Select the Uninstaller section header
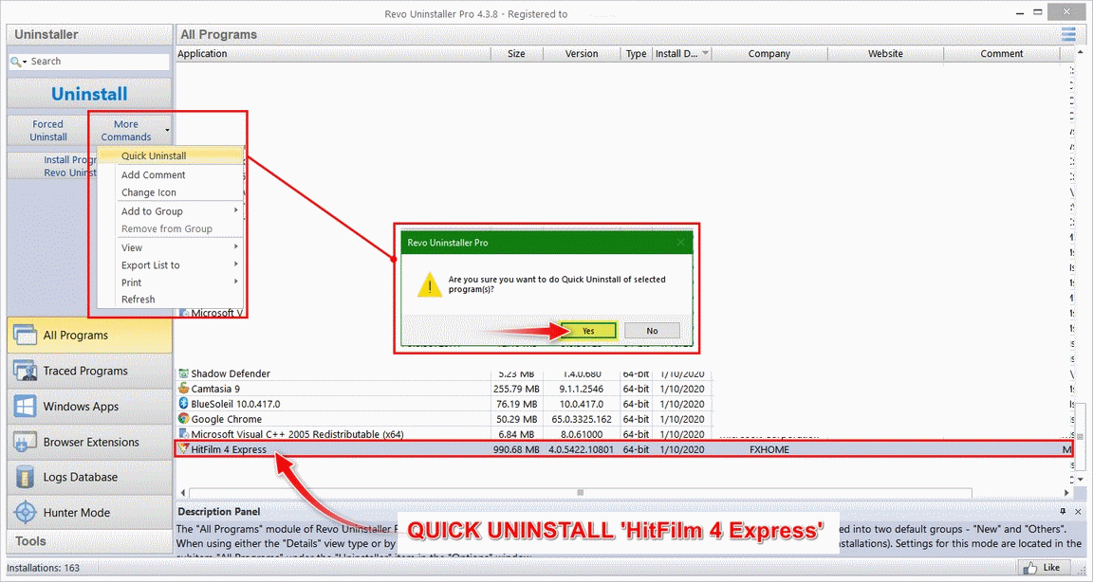 (x=89, y=34)
